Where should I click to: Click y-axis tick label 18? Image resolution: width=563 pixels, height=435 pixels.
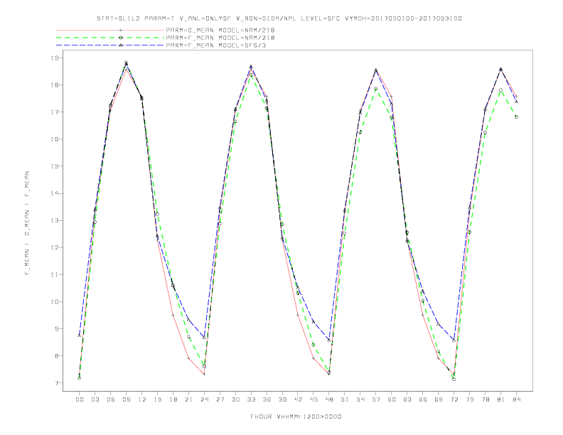56,85
